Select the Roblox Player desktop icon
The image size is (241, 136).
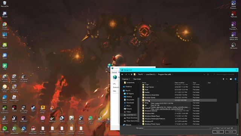14,98
